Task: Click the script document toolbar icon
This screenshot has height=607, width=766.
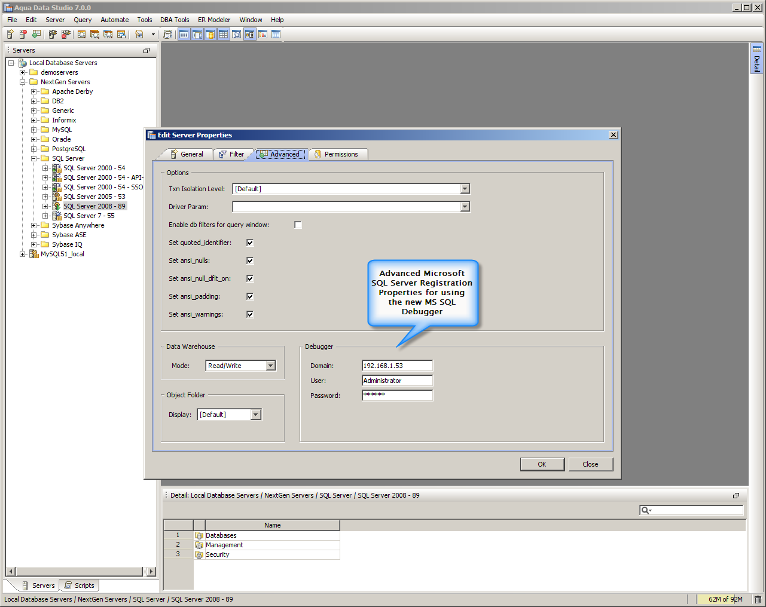Action: point(139,34)
